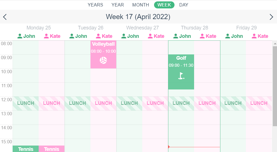Open the Week 17 (April 2022) title
This screenshot has height=152, width=277.
coord(138,17)
